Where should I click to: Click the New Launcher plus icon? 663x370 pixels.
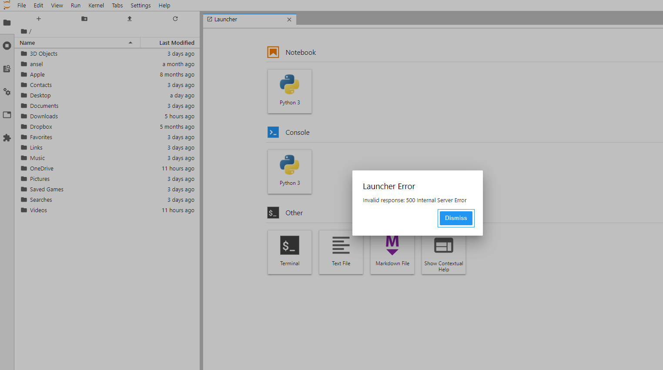39,19
